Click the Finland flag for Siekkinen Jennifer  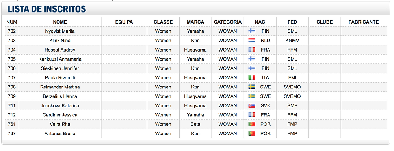pos(252,68)
